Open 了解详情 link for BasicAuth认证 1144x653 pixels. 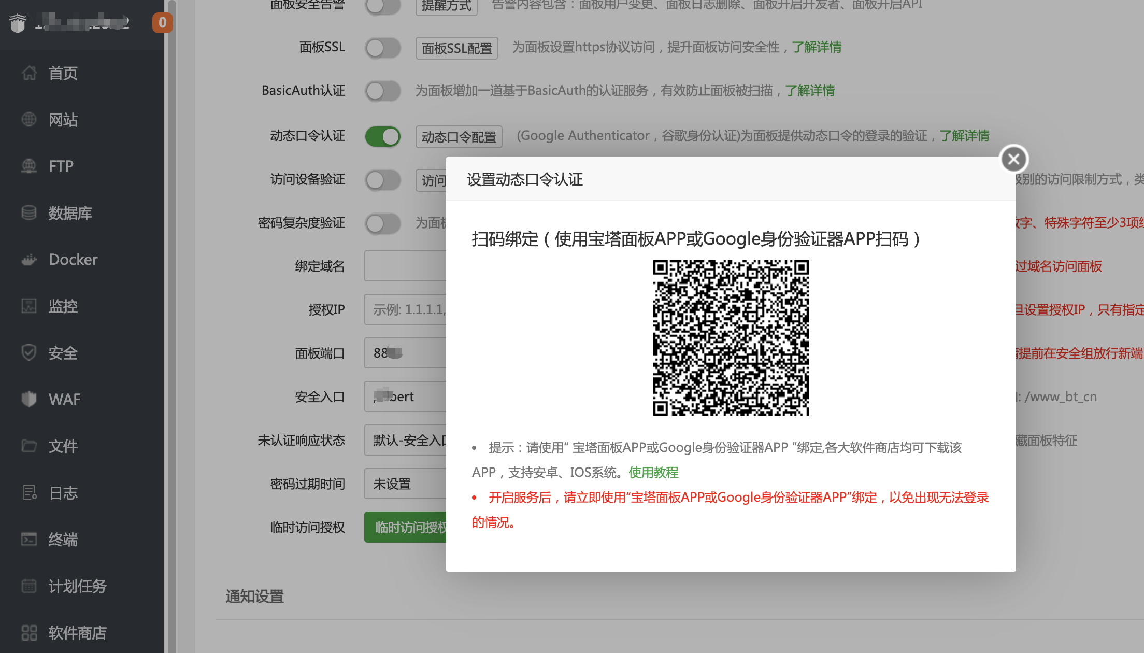810,91
